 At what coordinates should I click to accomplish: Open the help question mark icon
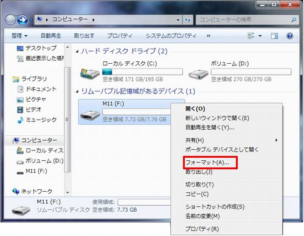[x=289, y=36]
